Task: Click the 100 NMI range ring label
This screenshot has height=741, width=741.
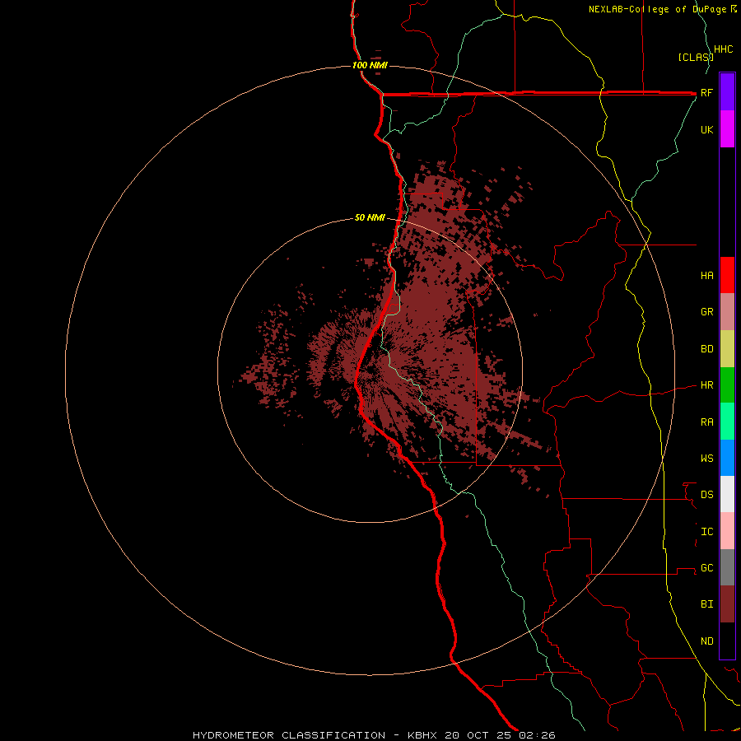Action: [370, 65]
